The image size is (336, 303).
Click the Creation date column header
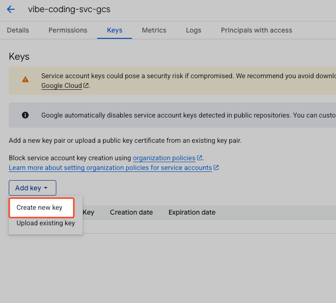(x=131, y=212)
